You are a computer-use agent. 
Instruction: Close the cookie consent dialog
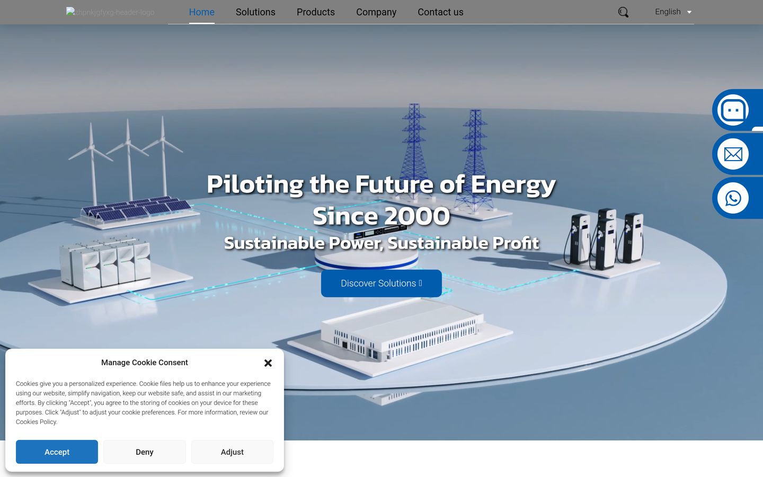pyautogui.click(x=268, y=363)
